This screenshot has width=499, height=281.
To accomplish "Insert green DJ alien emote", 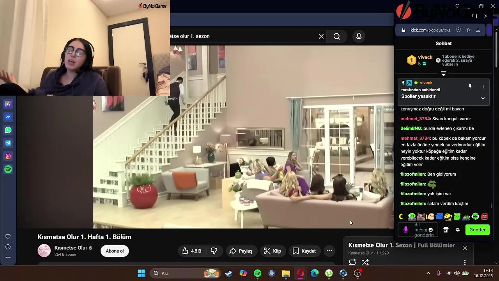I will pos(411,217).
